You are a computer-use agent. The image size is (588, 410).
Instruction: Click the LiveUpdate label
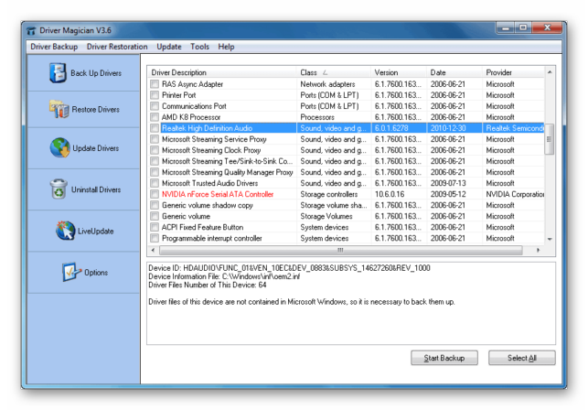pos(96,232)
